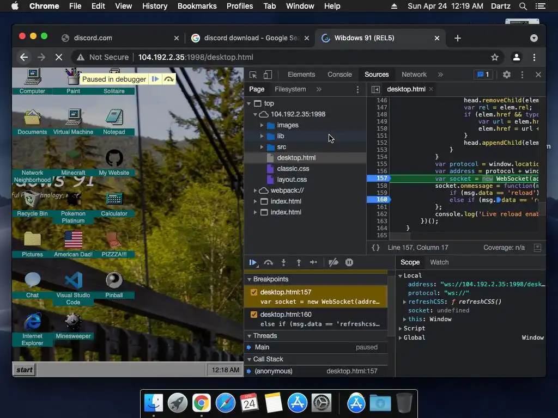
Task: Open the Calculator desktop icon
Action: pos(114,204)
